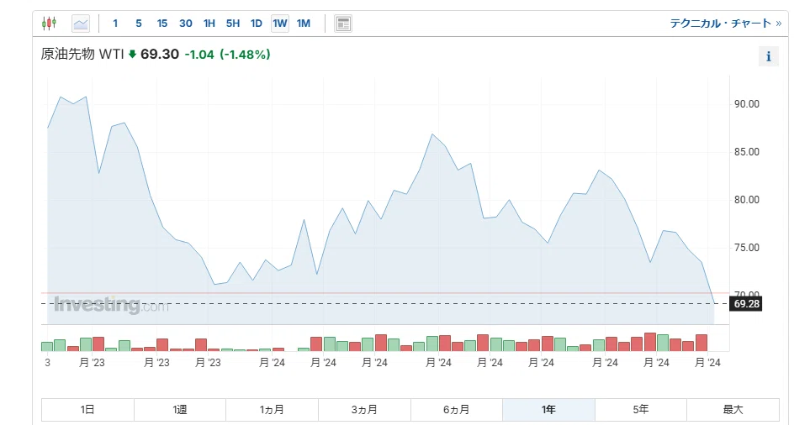This screenshot has height=425, width=810.
Task: Click the 69.30 last price value
Action: coord(160,54)
